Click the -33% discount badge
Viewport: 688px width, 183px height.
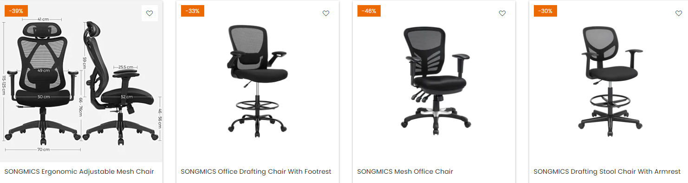193,11
